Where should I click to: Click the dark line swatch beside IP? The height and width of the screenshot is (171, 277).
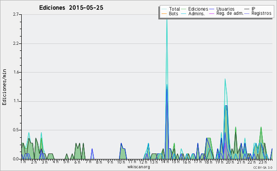[x=247, y=9]
